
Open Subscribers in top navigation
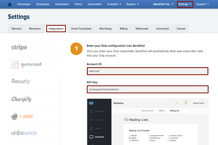pos(62,4)
